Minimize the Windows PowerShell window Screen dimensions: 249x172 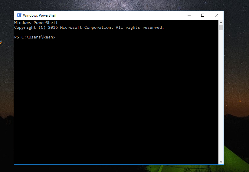tap(189, 15)
